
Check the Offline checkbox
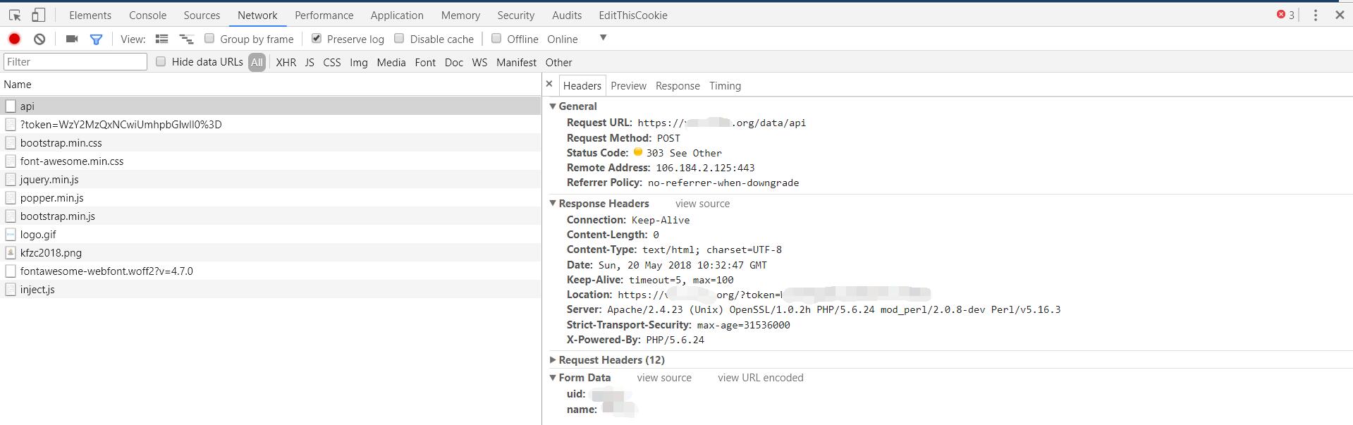pyautogui.click(x=496, y=38)
